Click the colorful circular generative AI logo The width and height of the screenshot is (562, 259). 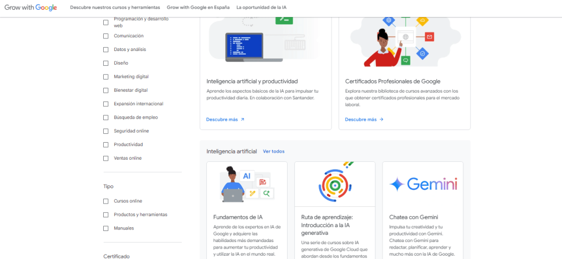335,183
